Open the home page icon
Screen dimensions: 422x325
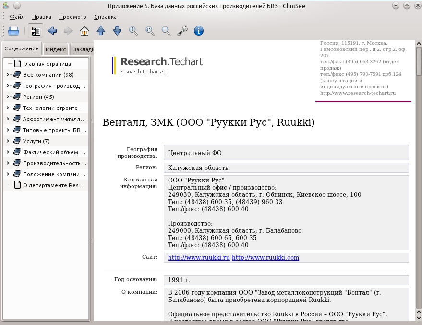[x=84, y=31]
